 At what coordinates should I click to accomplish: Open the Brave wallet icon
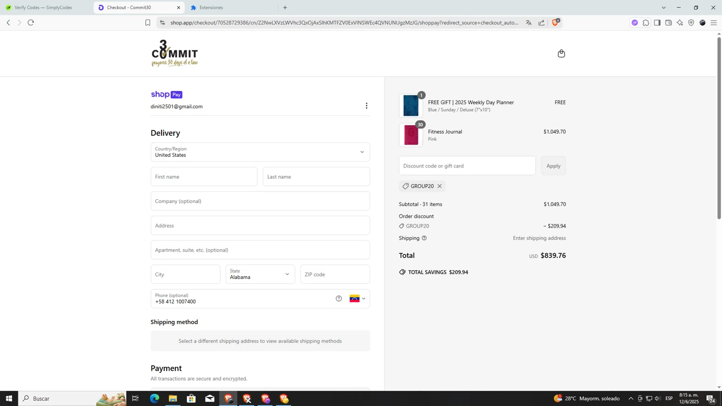click(669, 23)
